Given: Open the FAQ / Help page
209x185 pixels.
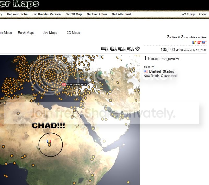Looking at the screenshot, I should (188, 14).
